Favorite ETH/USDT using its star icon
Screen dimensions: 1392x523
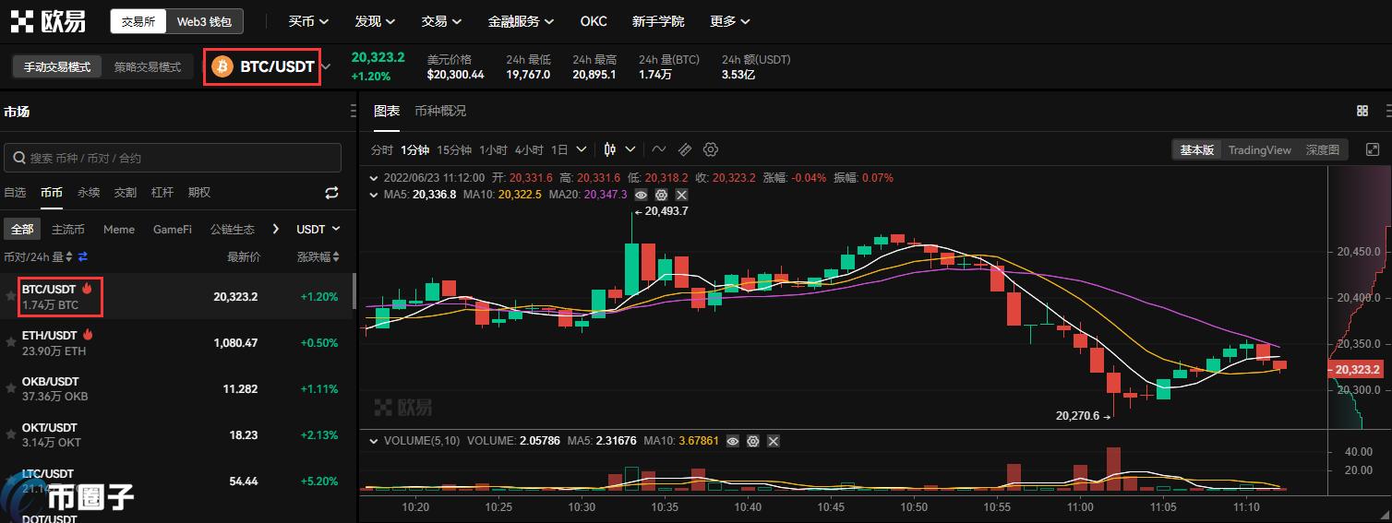11,342
